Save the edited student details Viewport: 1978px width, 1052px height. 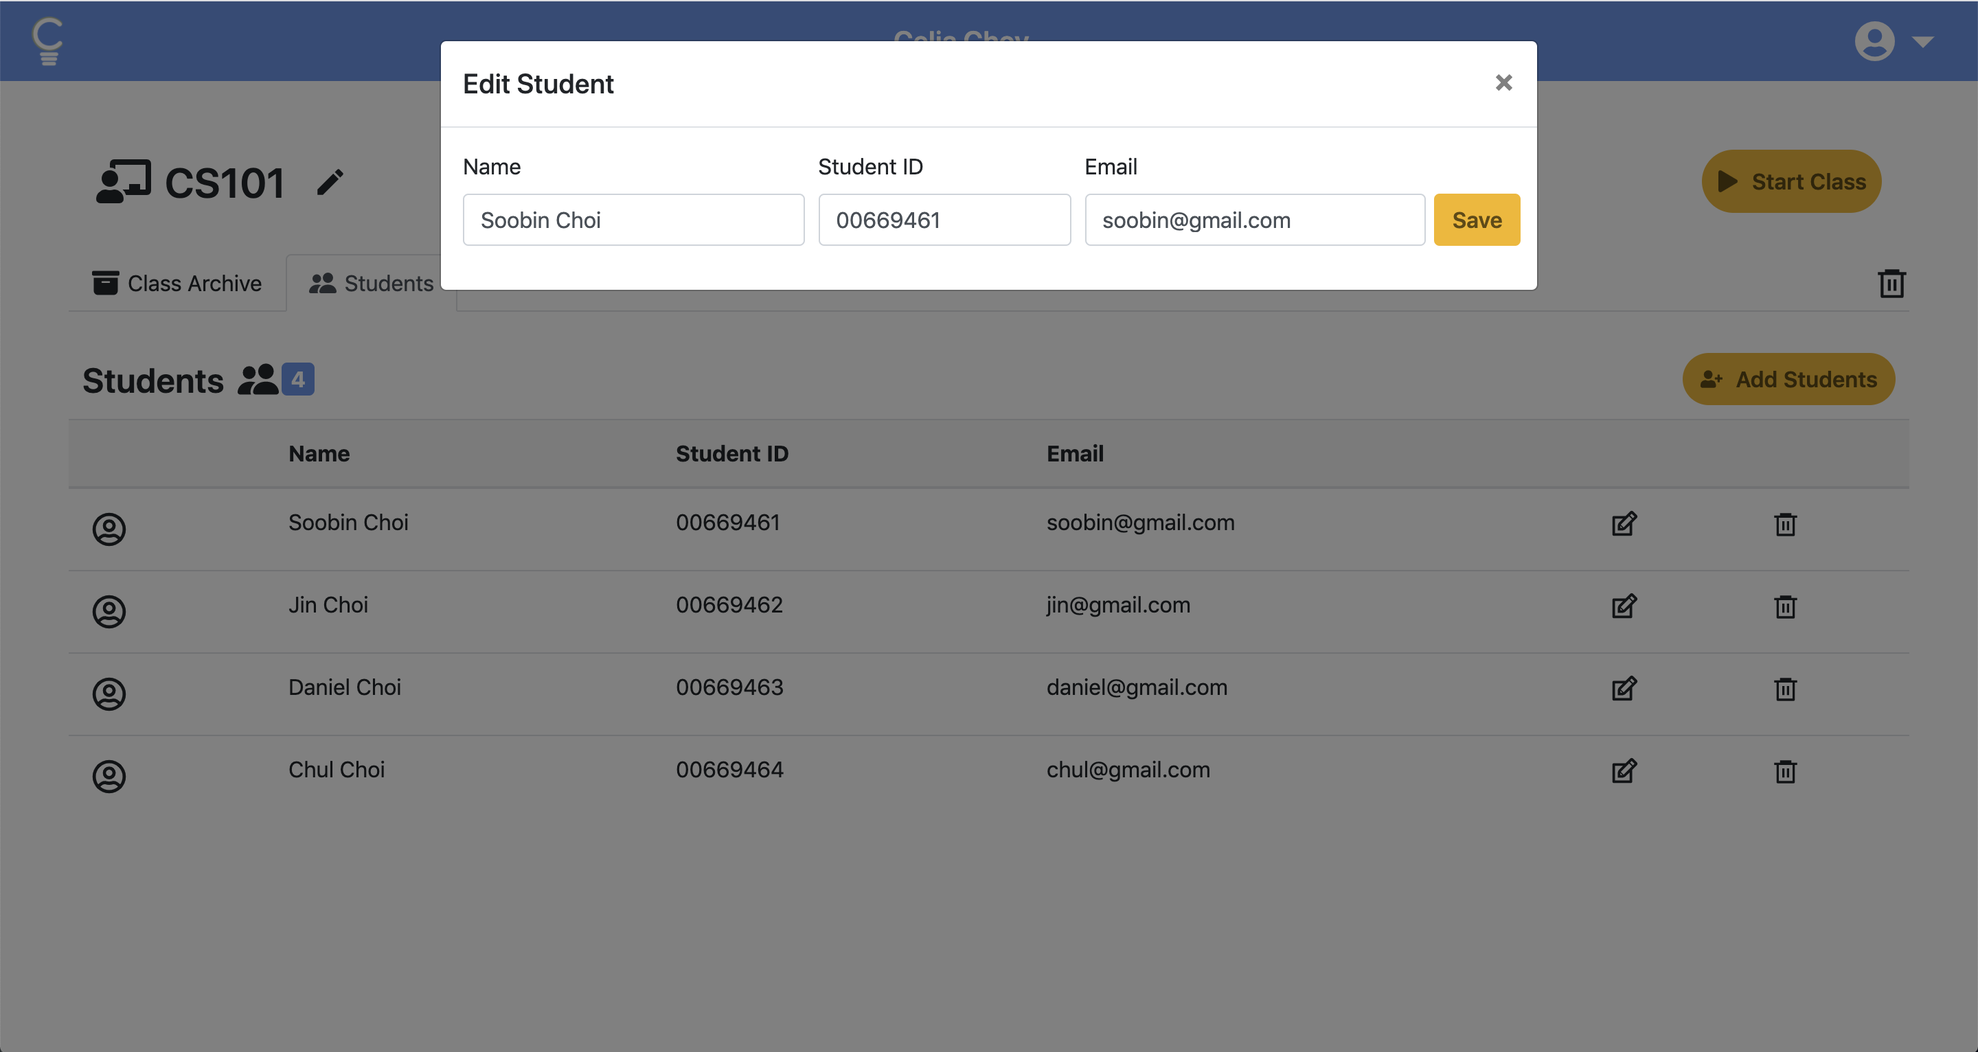click(x=1476, y=220)
